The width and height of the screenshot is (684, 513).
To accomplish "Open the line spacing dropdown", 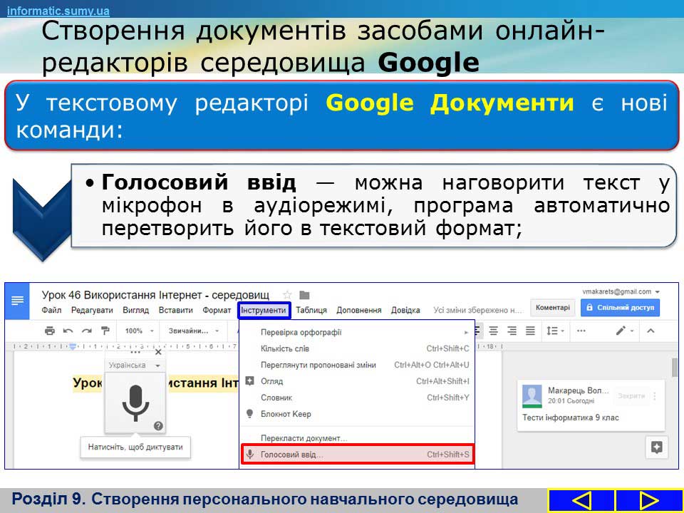I will pos(554,331).
